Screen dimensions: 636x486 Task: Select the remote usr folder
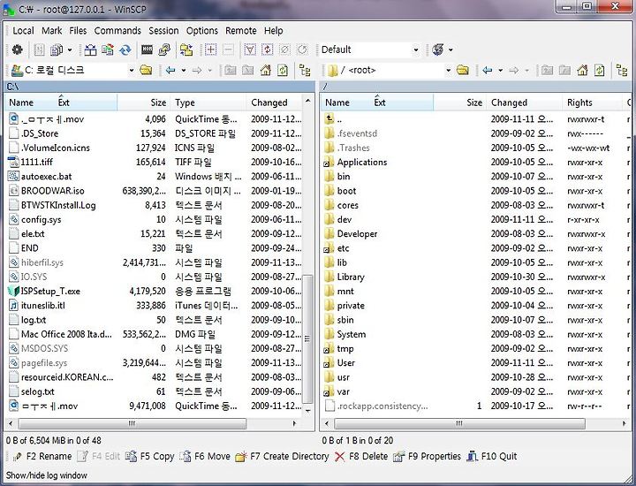pos(343,377)
